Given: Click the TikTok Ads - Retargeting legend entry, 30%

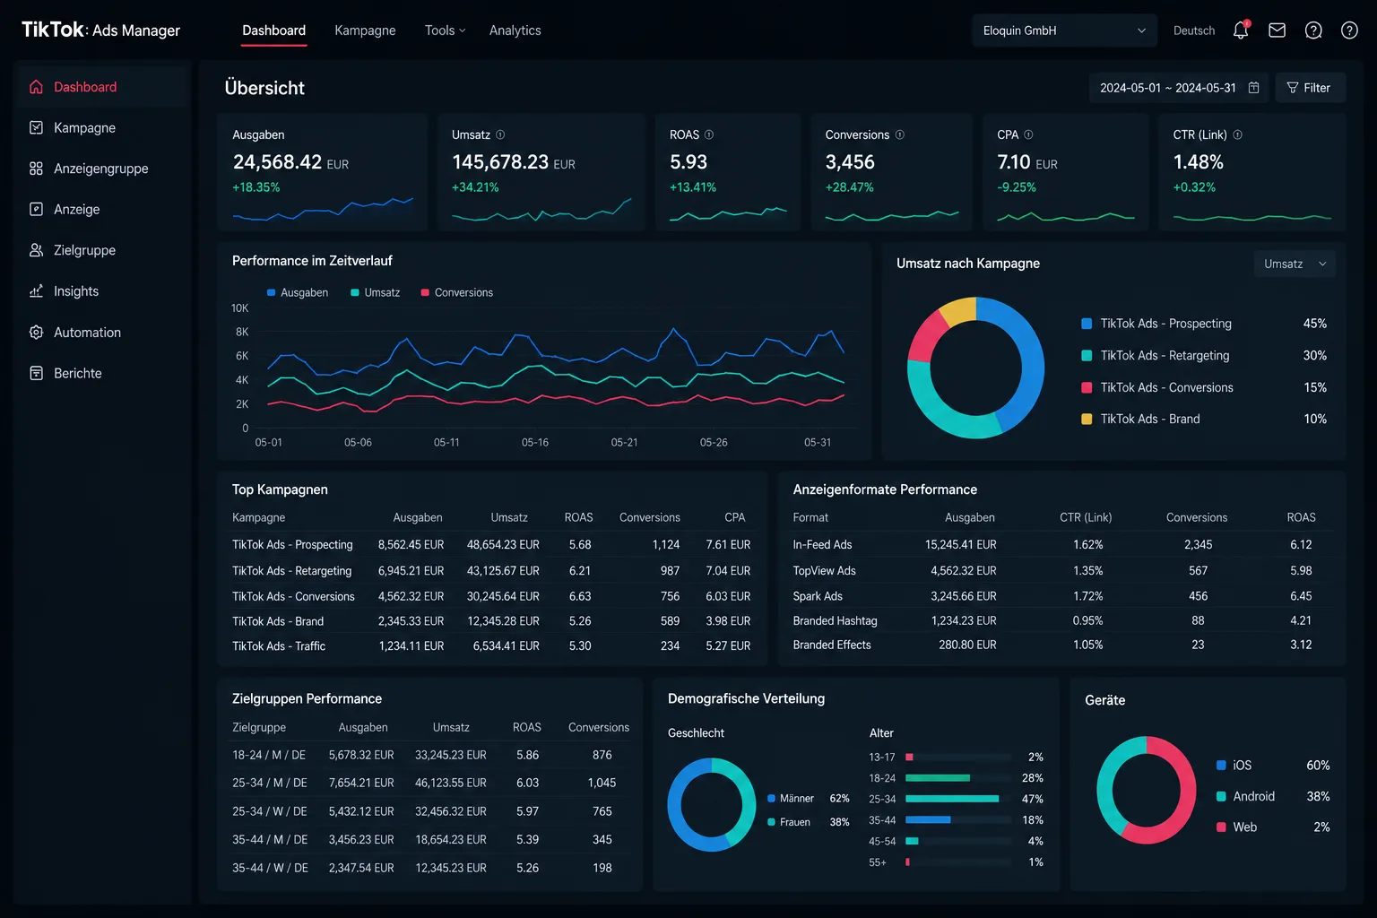Looking at the screenshot, I should coord(1204,356).
